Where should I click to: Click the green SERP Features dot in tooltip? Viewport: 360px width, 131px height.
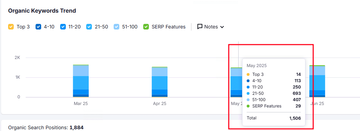[x=248, y=106]
